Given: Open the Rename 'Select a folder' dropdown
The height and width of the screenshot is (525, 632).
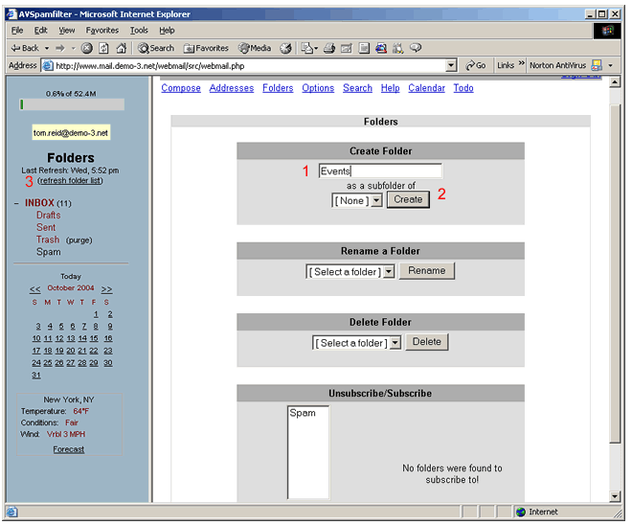Looking at the screenshot, I should (350, 272).
